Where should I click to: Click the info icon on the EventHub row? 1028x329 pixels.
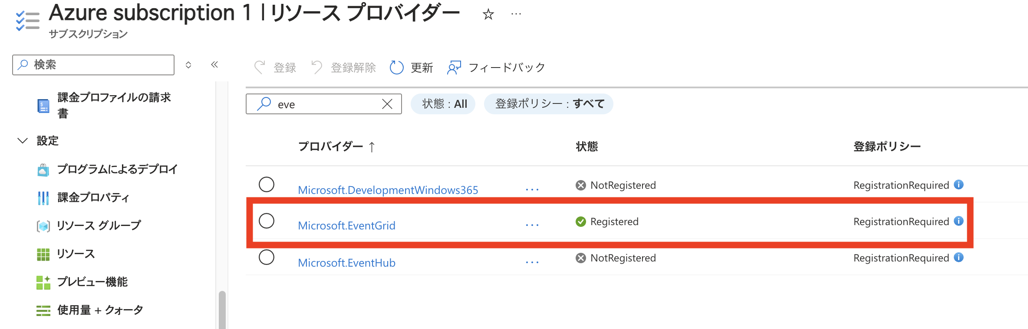click(959, 258)
